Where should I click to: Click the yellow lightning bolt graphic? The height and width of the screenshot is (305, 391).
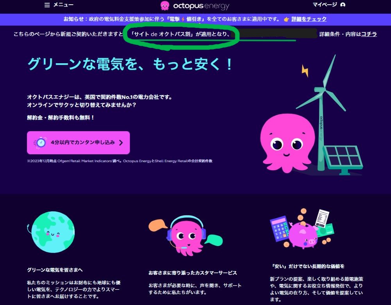pos(305,71)
